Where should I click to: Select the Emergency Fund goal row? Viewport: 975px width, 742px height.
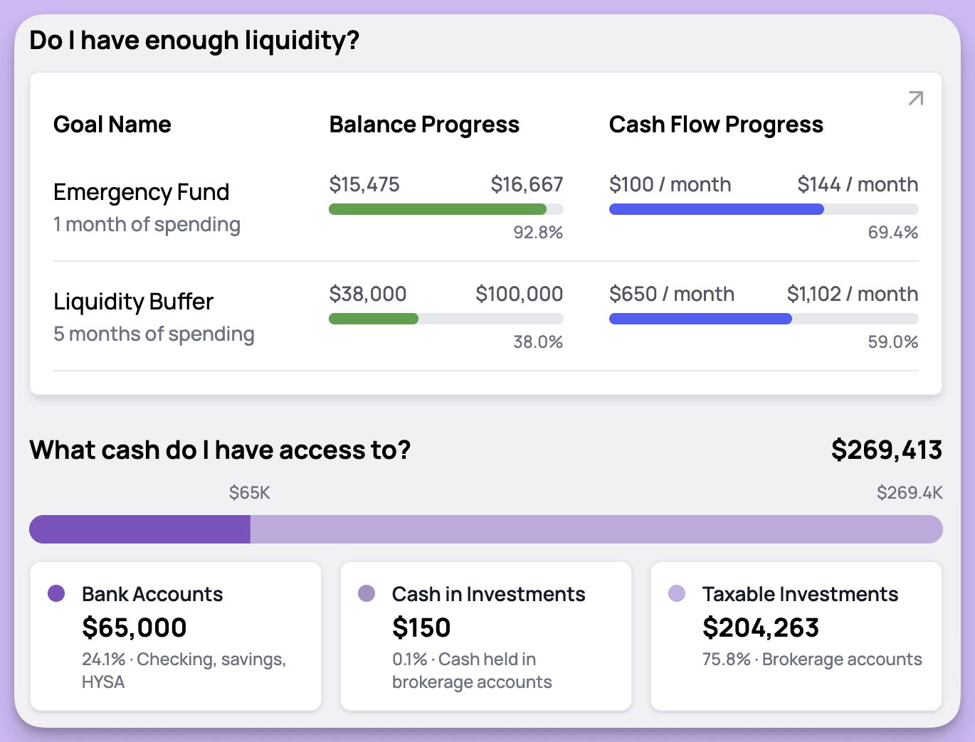pyautogui.click(x=486, y=207)
